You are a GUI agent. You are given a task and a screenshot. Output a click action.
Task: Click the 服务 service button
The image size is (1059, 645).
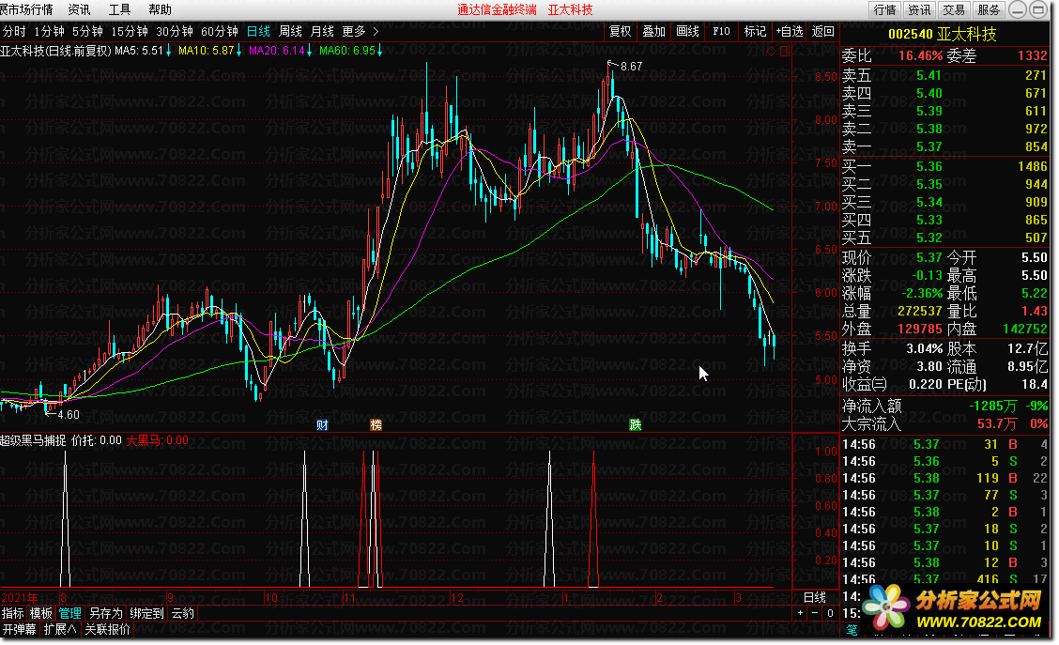[989, 9]
